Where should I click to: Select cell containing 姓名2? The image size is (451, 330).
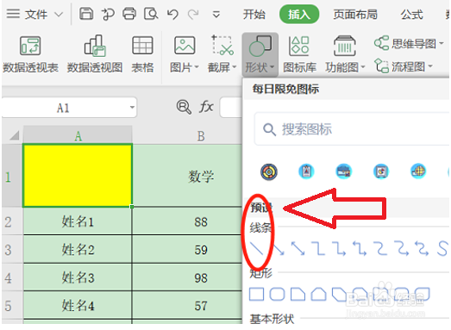(x=78, y=249)
